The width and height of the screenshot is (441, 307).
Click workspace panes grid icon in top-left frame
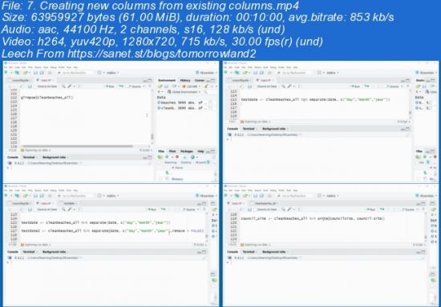click(x=99, y=73)
